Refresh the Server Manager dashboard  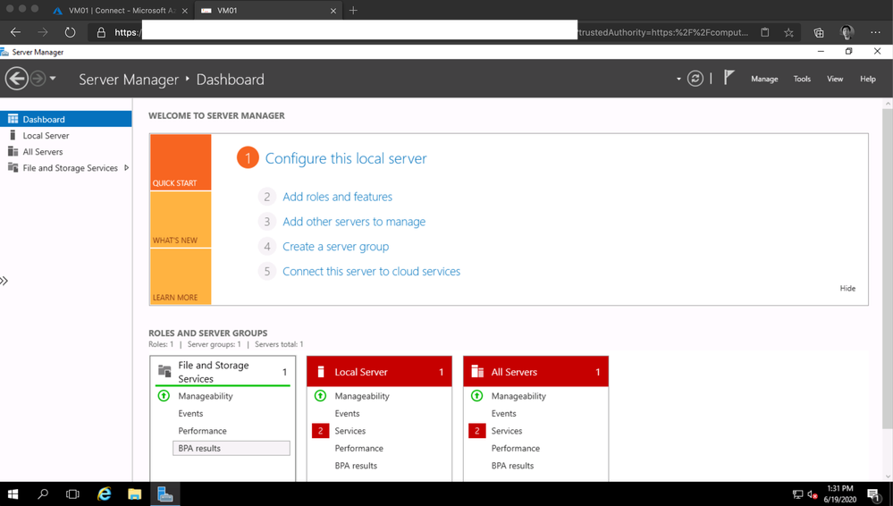coord(695,79)
